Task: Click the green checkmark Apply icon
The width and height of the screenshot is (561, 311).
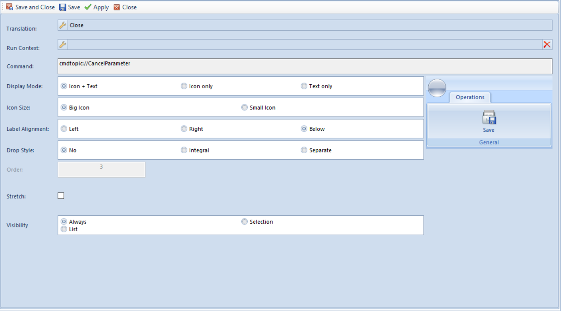Action: pos(88,7)
